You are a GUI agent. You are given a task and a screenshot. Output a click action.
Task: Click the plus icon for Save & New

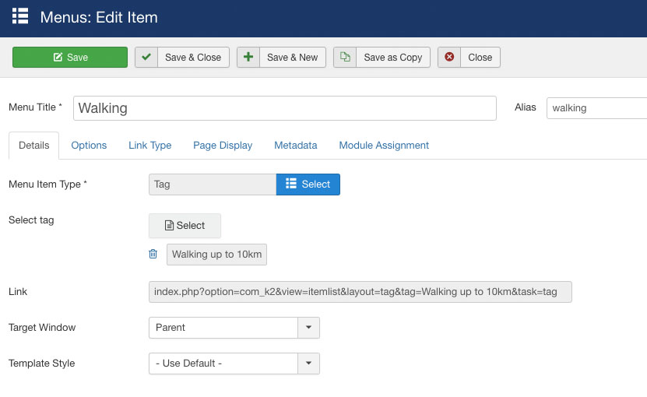248,57
